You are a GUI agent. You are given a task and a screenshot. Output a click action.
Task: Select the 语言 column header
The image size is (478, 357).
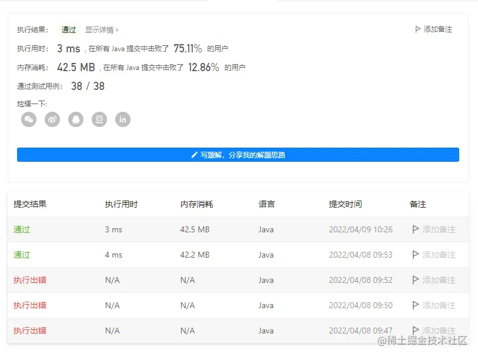tap(267, 204)
